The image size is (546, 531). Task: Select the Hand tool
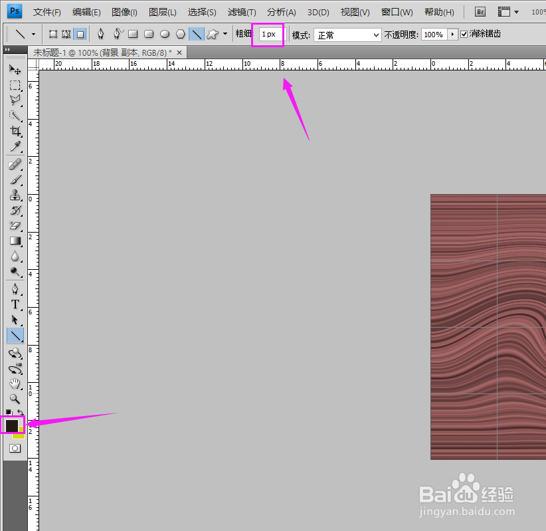click(15, 384)
